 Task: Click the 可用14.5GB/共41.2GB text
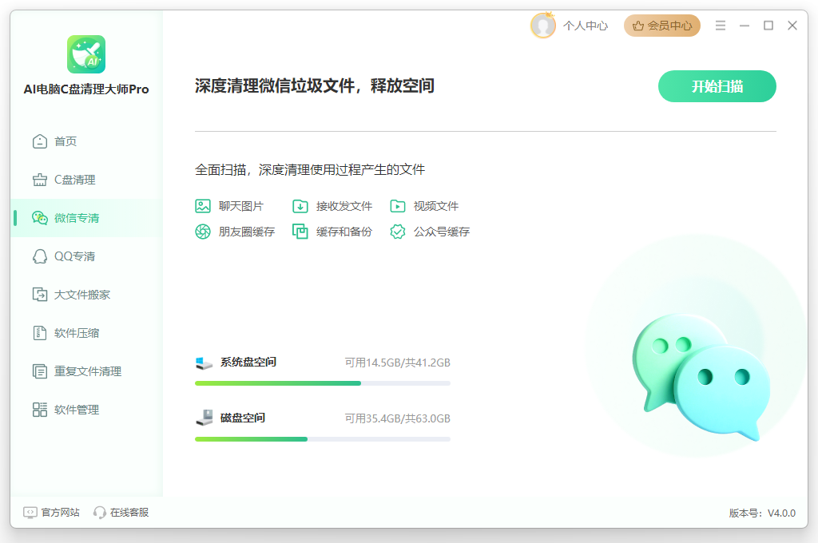398,363
